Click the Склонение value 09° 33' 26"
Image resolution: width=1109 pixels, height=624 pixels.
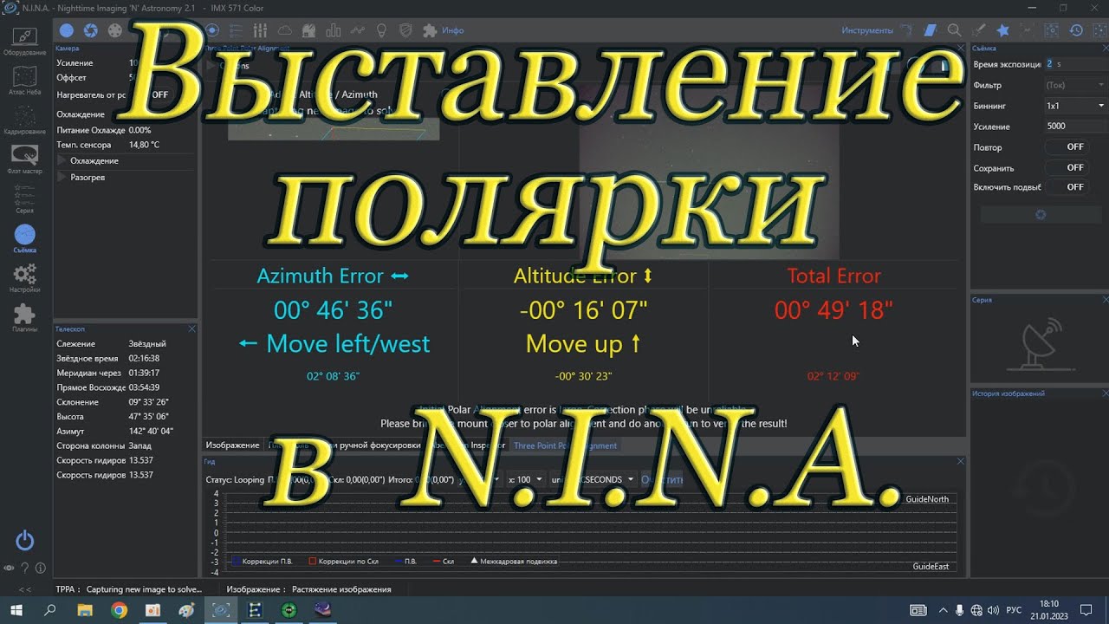coord(148,402)
